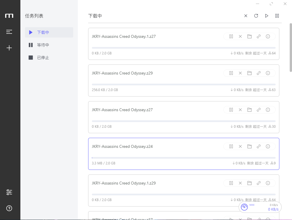Click the 下载中 page title
This screenshot has width=292, height=220.
pyautogui.click(x=95, y=16)
